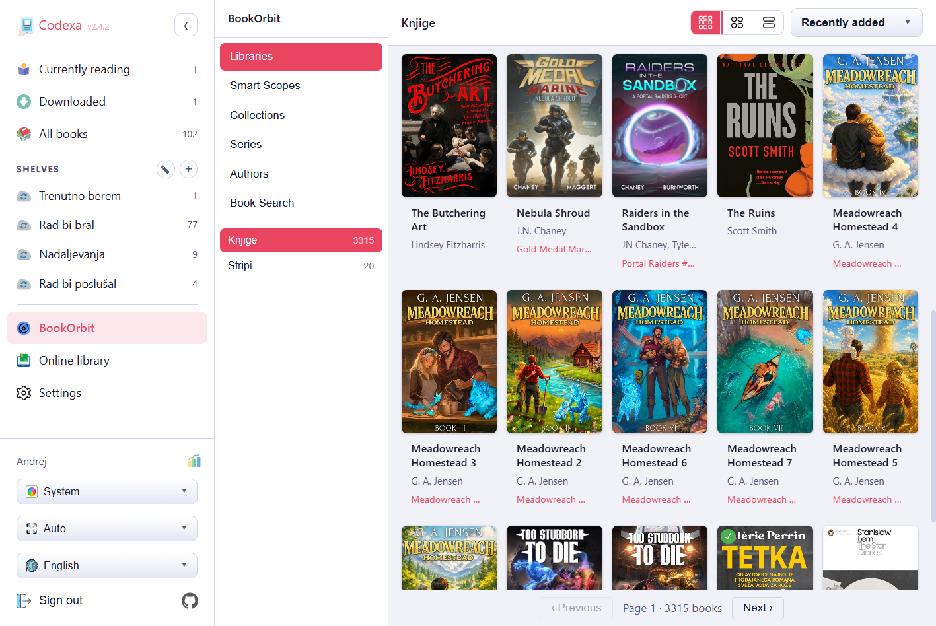936x626 pixels.
Task: Select Smart Scopes
Action: (301, 86)
